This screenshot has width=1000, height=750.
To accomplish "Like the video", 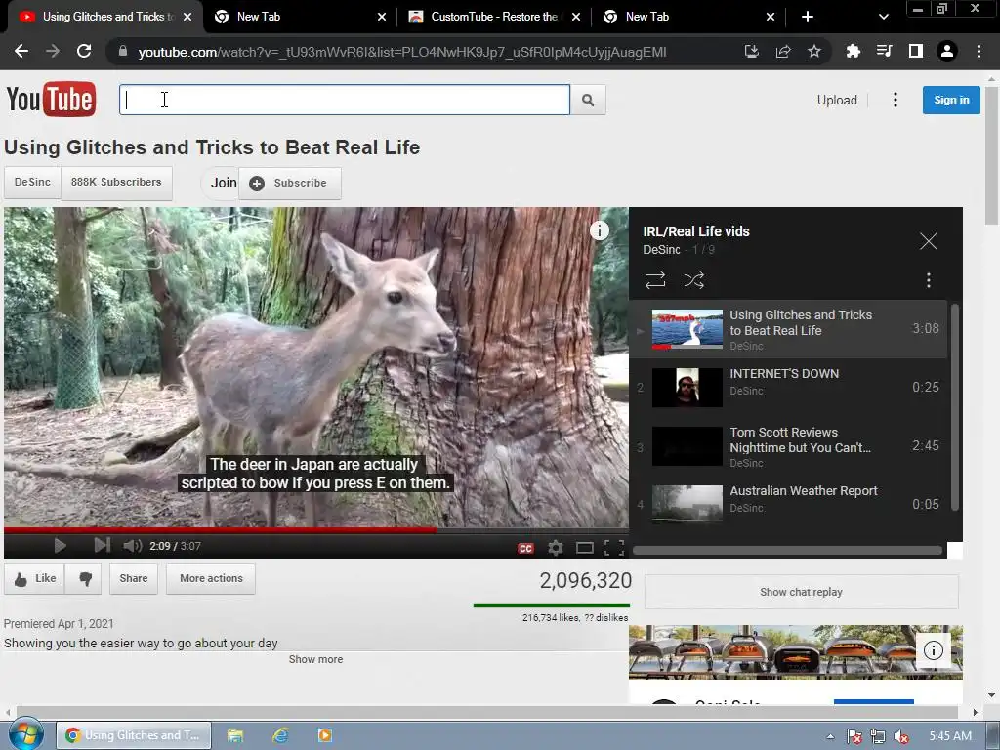I will pos(35,578).
